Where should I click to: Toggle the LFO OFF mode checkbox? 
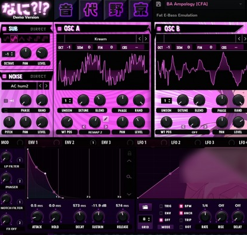161,220
